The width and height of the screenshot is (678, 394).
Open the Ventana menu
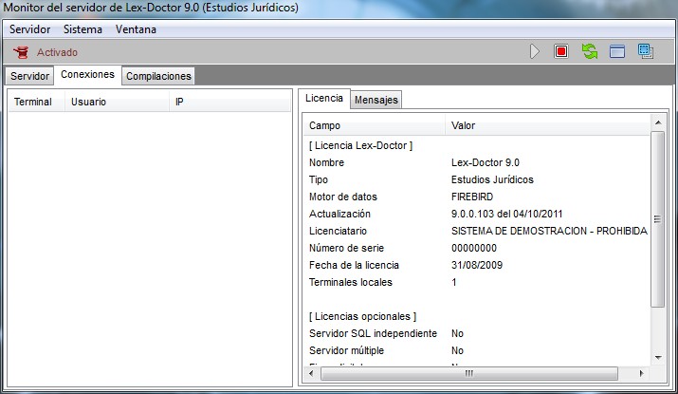(136, 29)
